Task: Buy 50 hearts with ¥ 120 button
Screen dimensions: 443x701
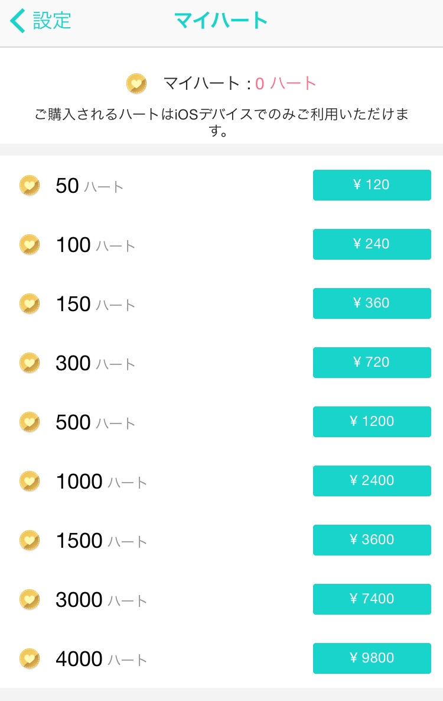Action: click(372, 185)
